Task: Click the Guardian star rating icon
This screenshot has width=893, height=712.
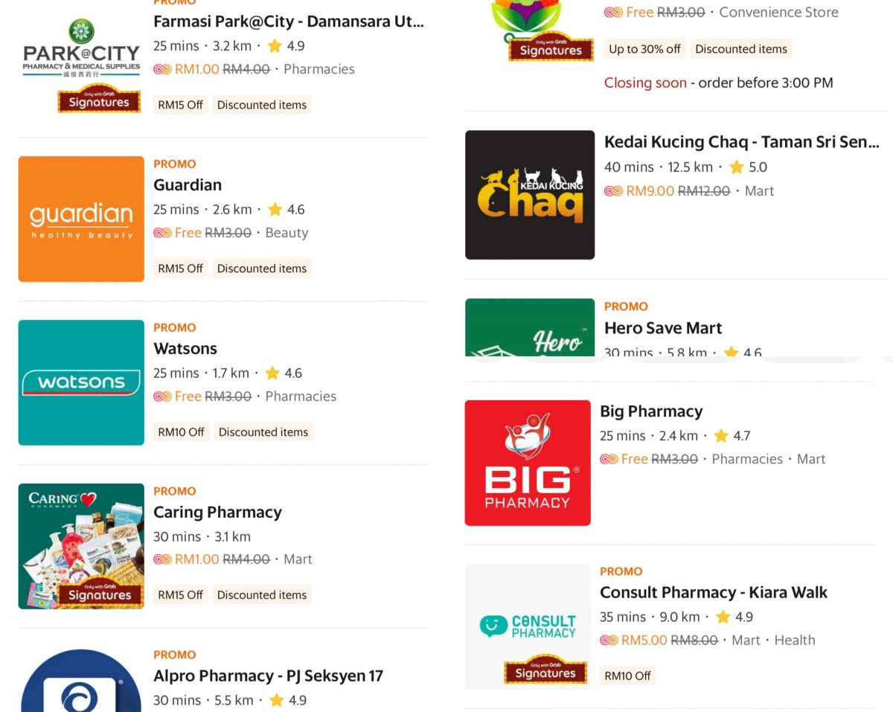Action: pyautogui.click(x=275, y=209)
